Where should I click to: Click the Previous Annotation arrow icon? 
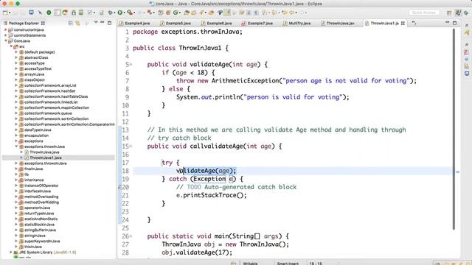274,13
